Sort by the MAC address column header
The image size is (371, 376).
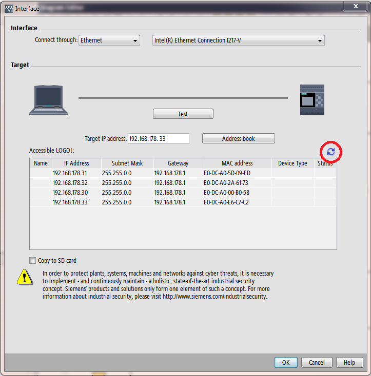pyautogui.click(x=237, y=163)
